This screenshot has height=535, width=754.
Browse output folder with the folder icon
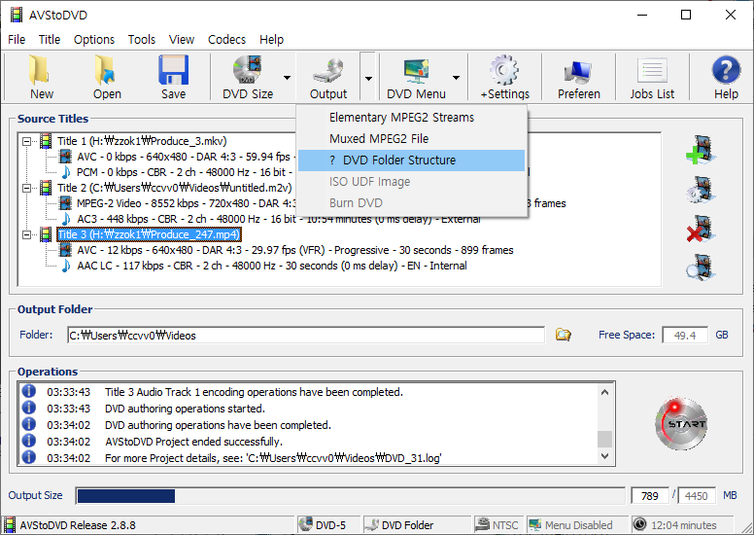(564, 335)
